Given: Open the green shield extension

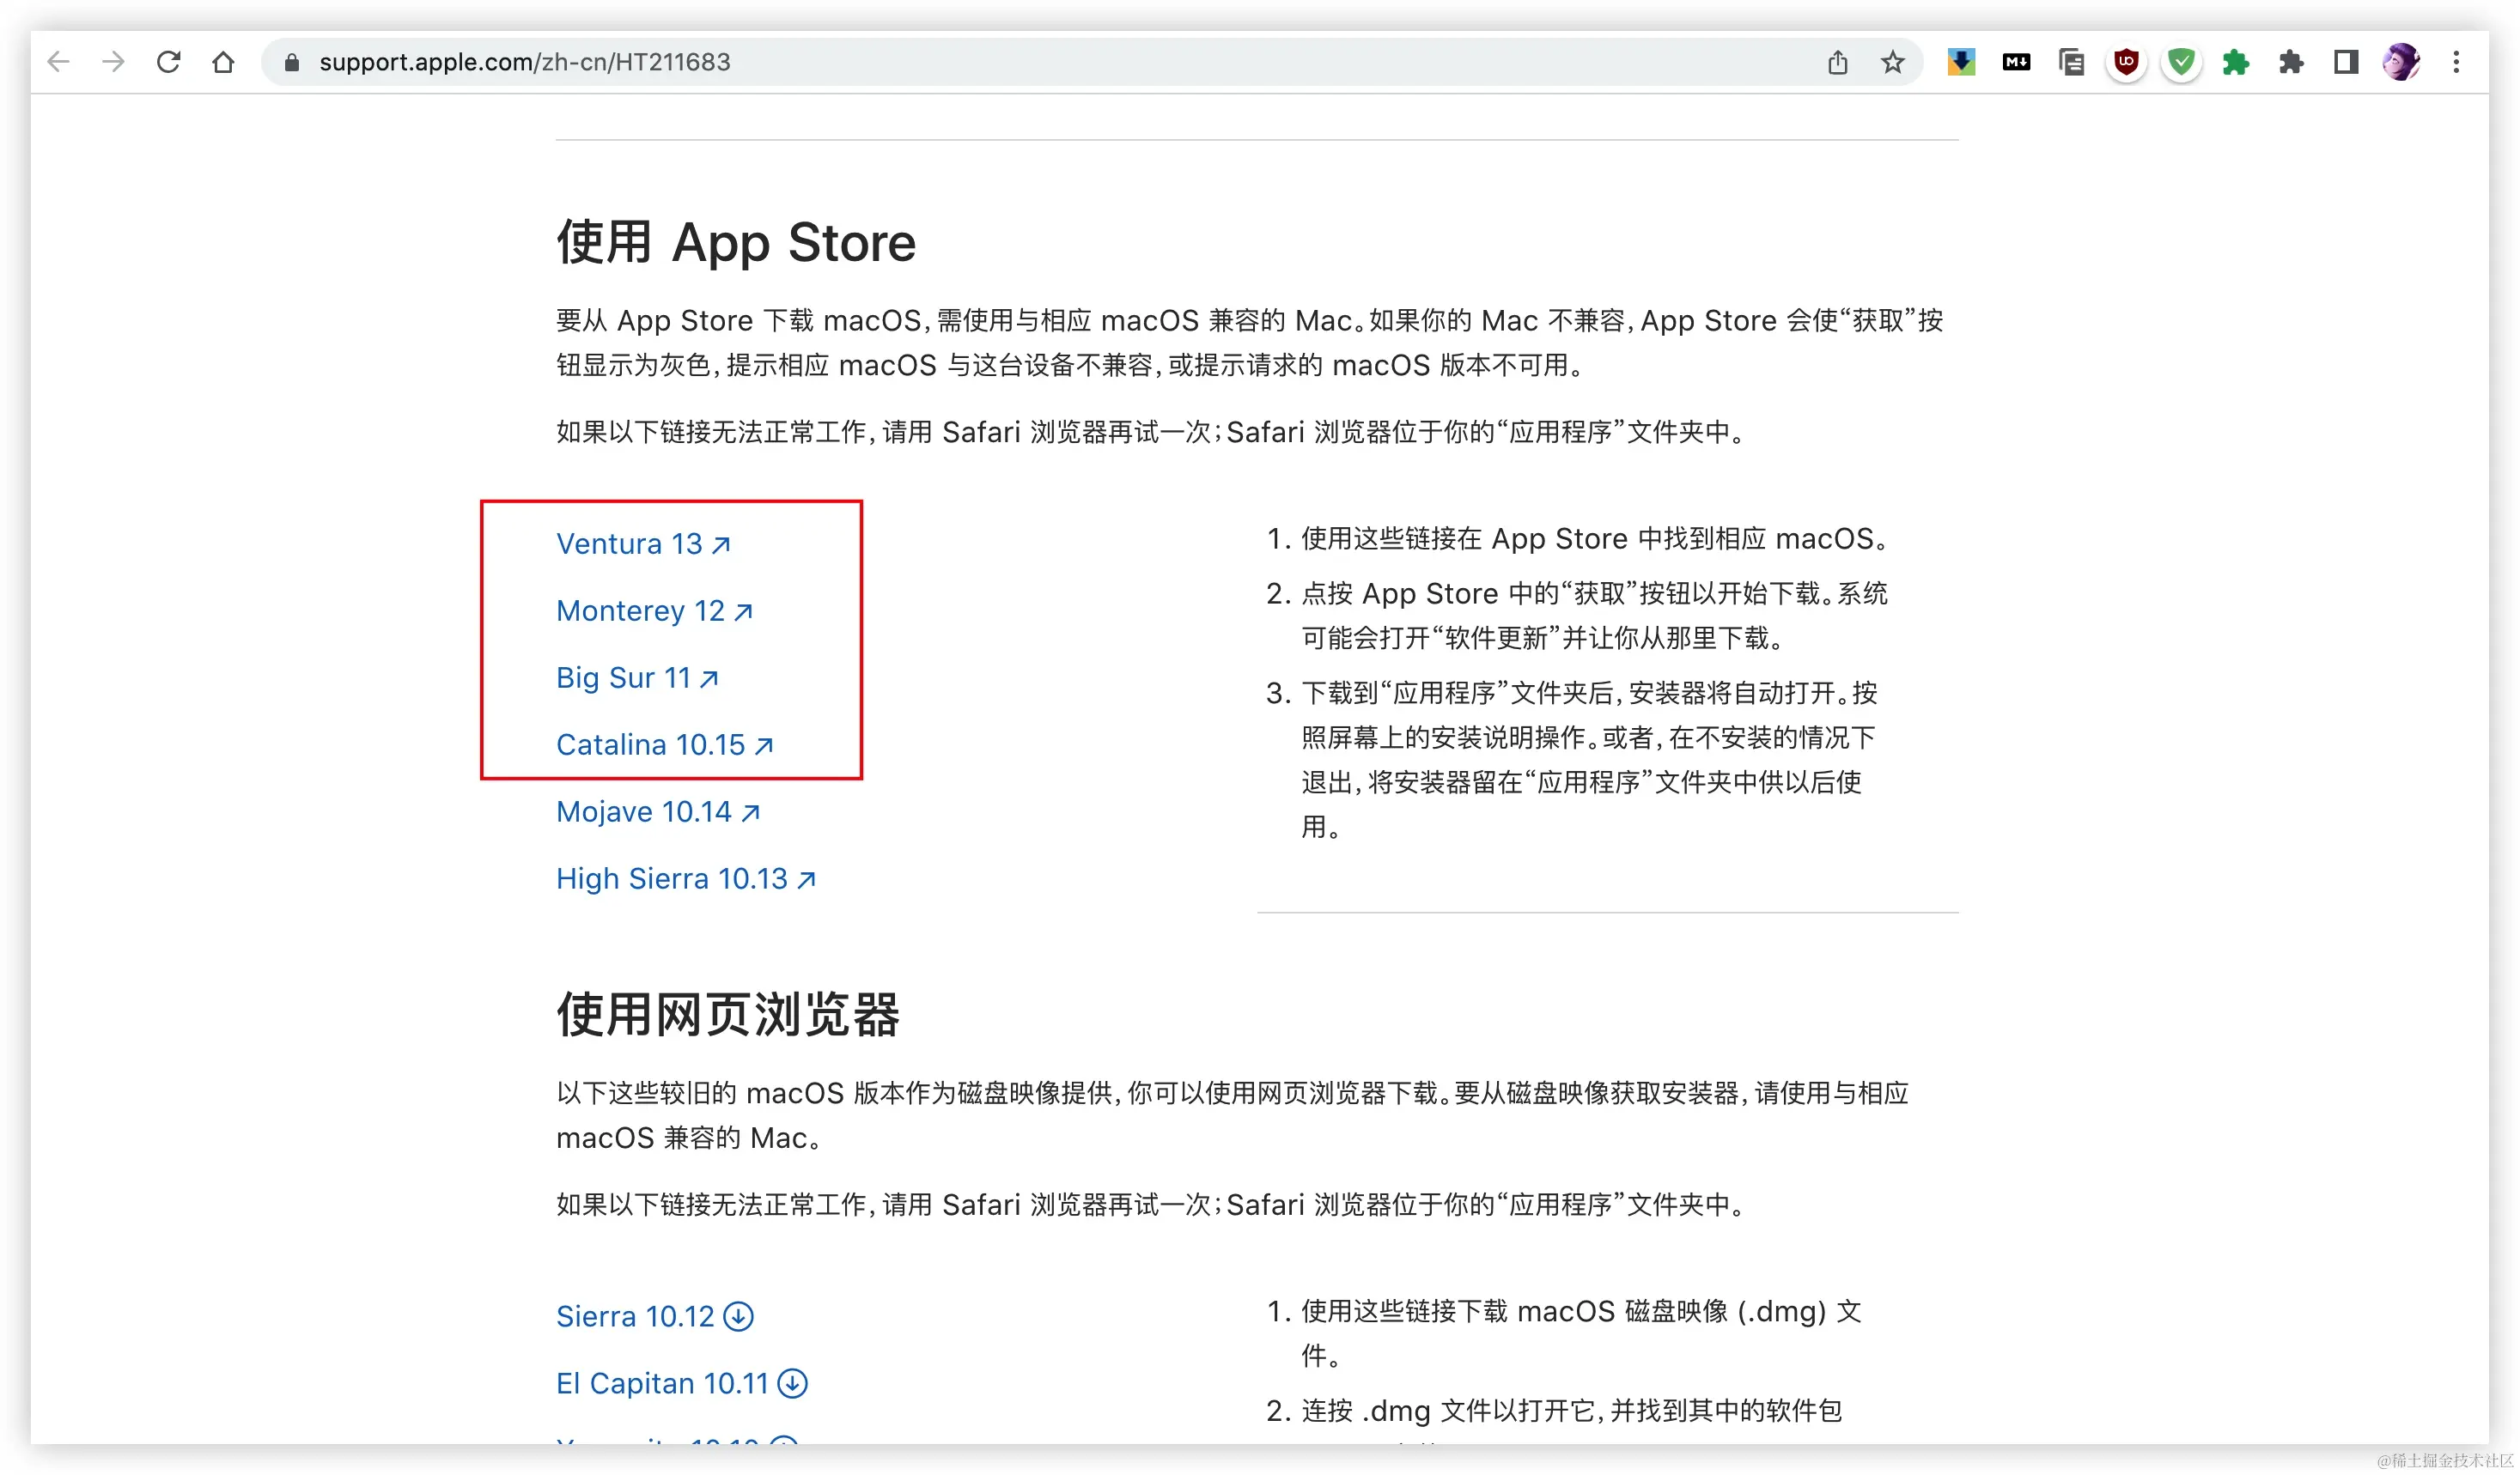Looking at the screenshot, I should click(x=2181, y=62).
